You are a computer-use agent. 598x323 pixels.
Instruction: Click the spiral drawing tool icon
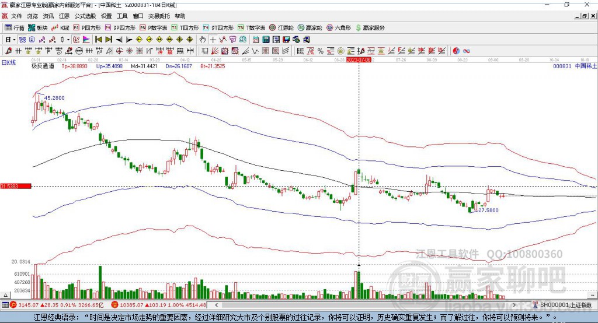59,51
